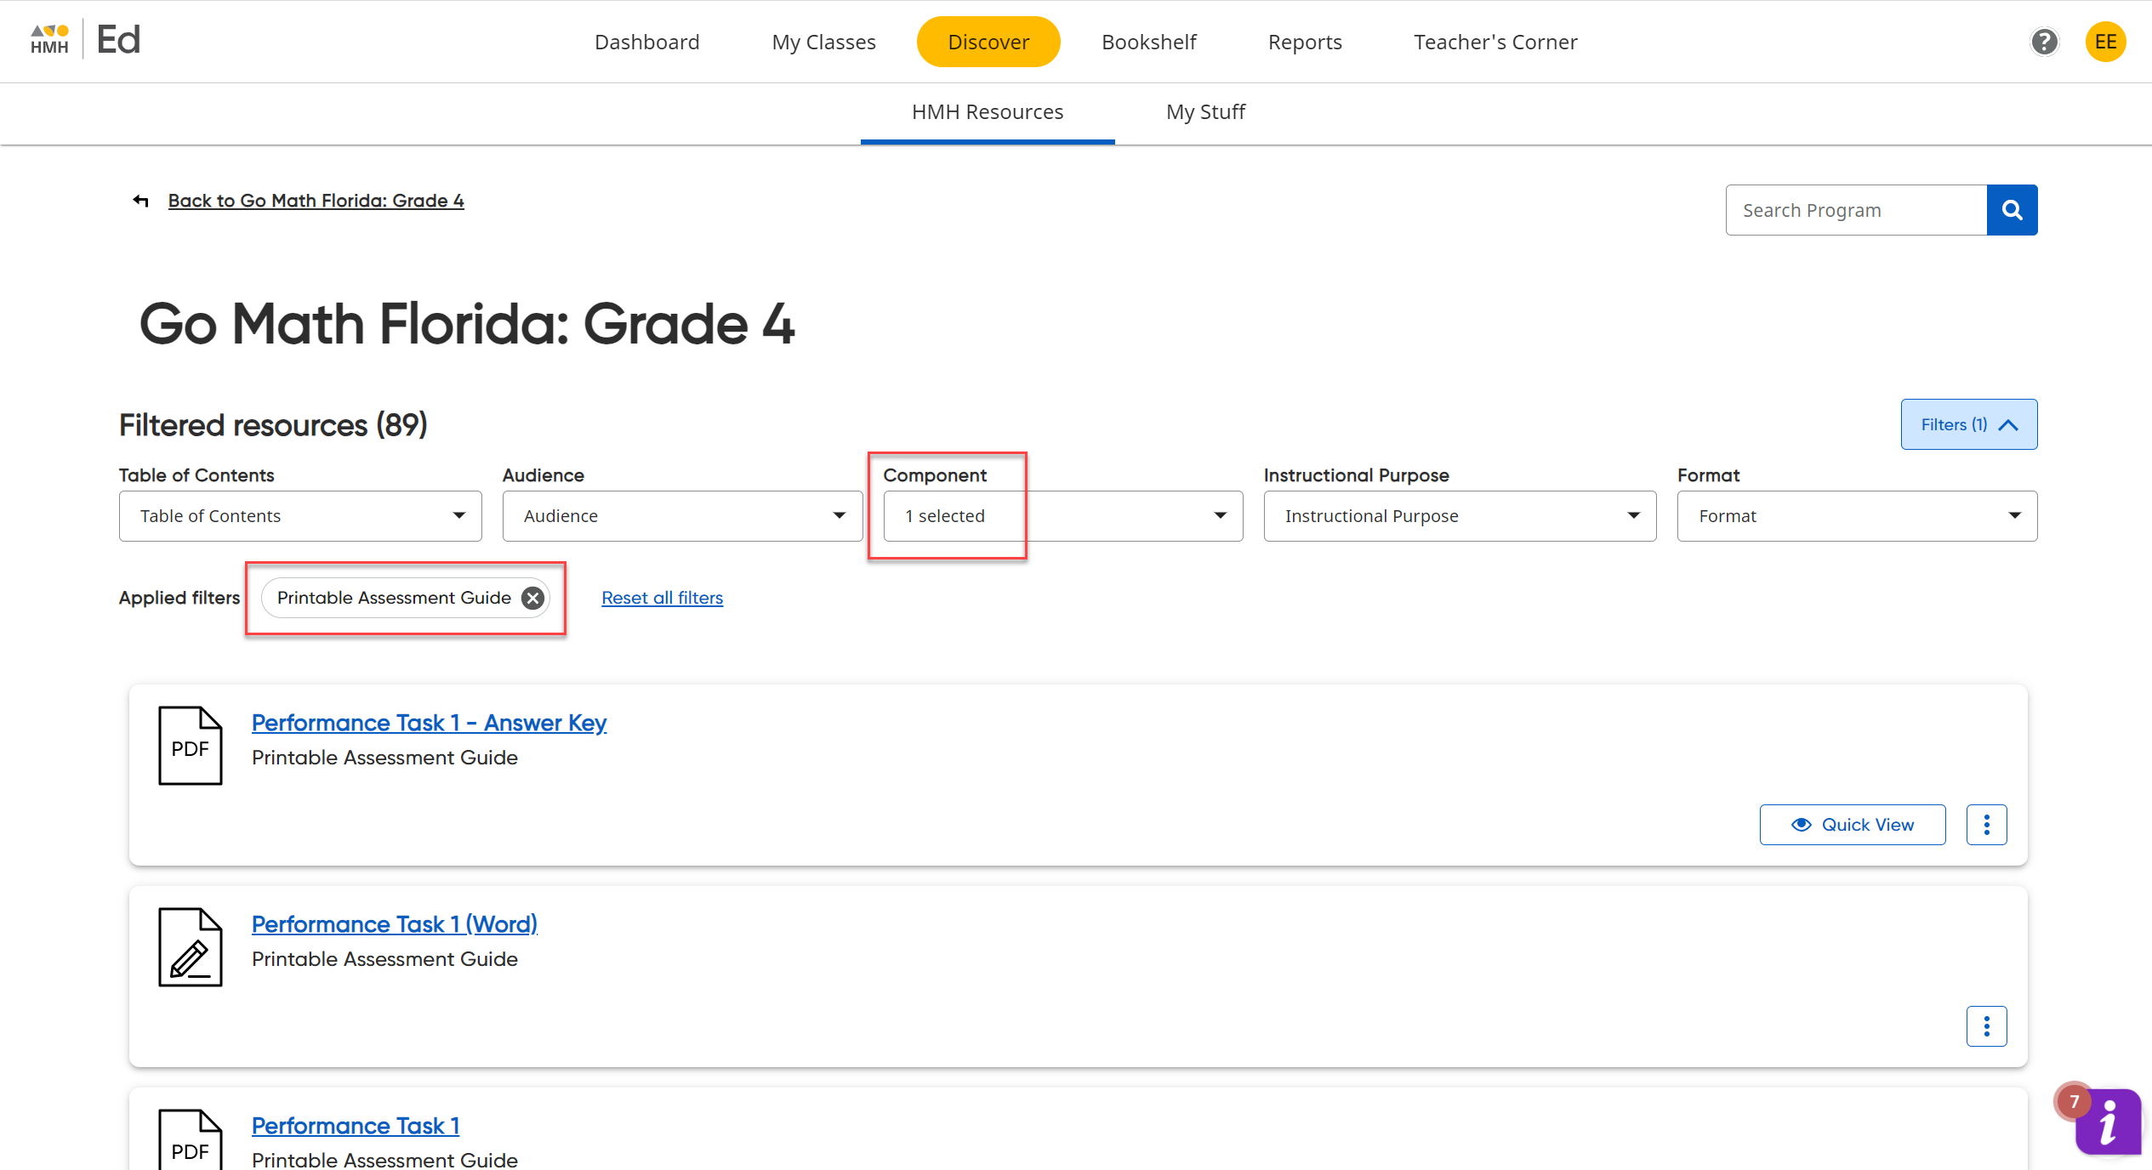Open the three-dot menu on Performance Task 1 (Word)
This screenshot has width=2152, height=1170.
tap(1986, 1025)
